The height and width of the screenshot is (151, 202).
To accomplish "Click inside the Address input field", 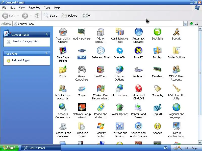I will [x=98, y=24].
